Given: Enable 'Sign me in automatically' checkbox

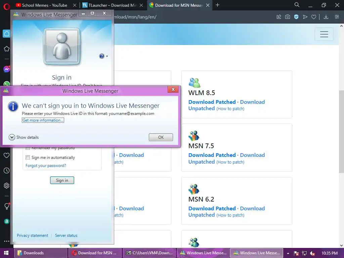Looking at the screenshot, I should (28, 158).
